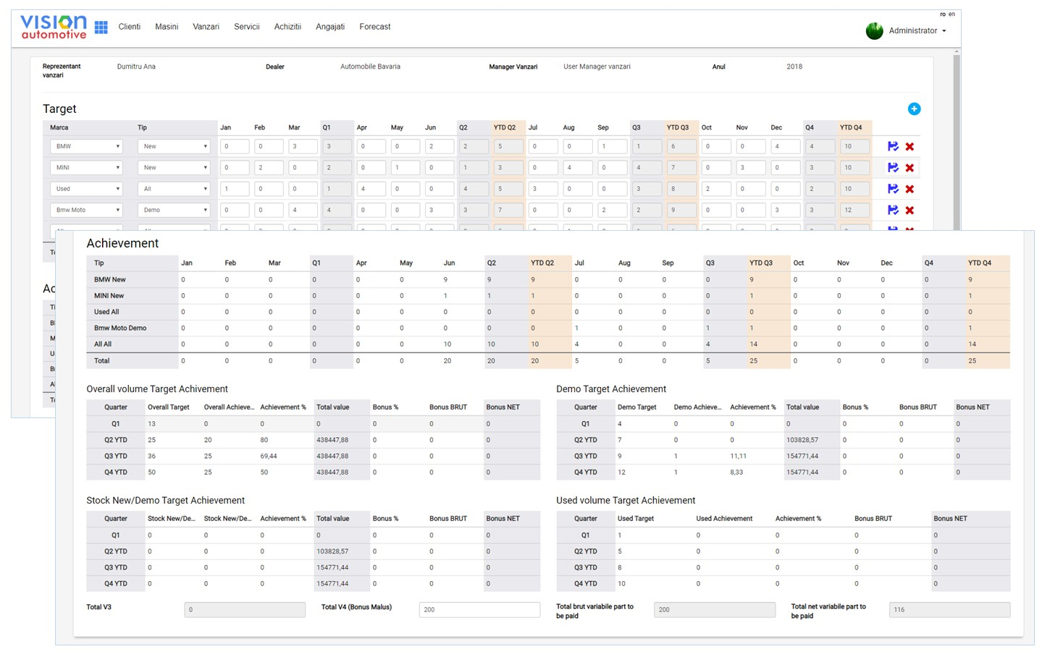Click the 2018 year value
The width and height of the screenshot is (1050, 670).
click(794, 67)
